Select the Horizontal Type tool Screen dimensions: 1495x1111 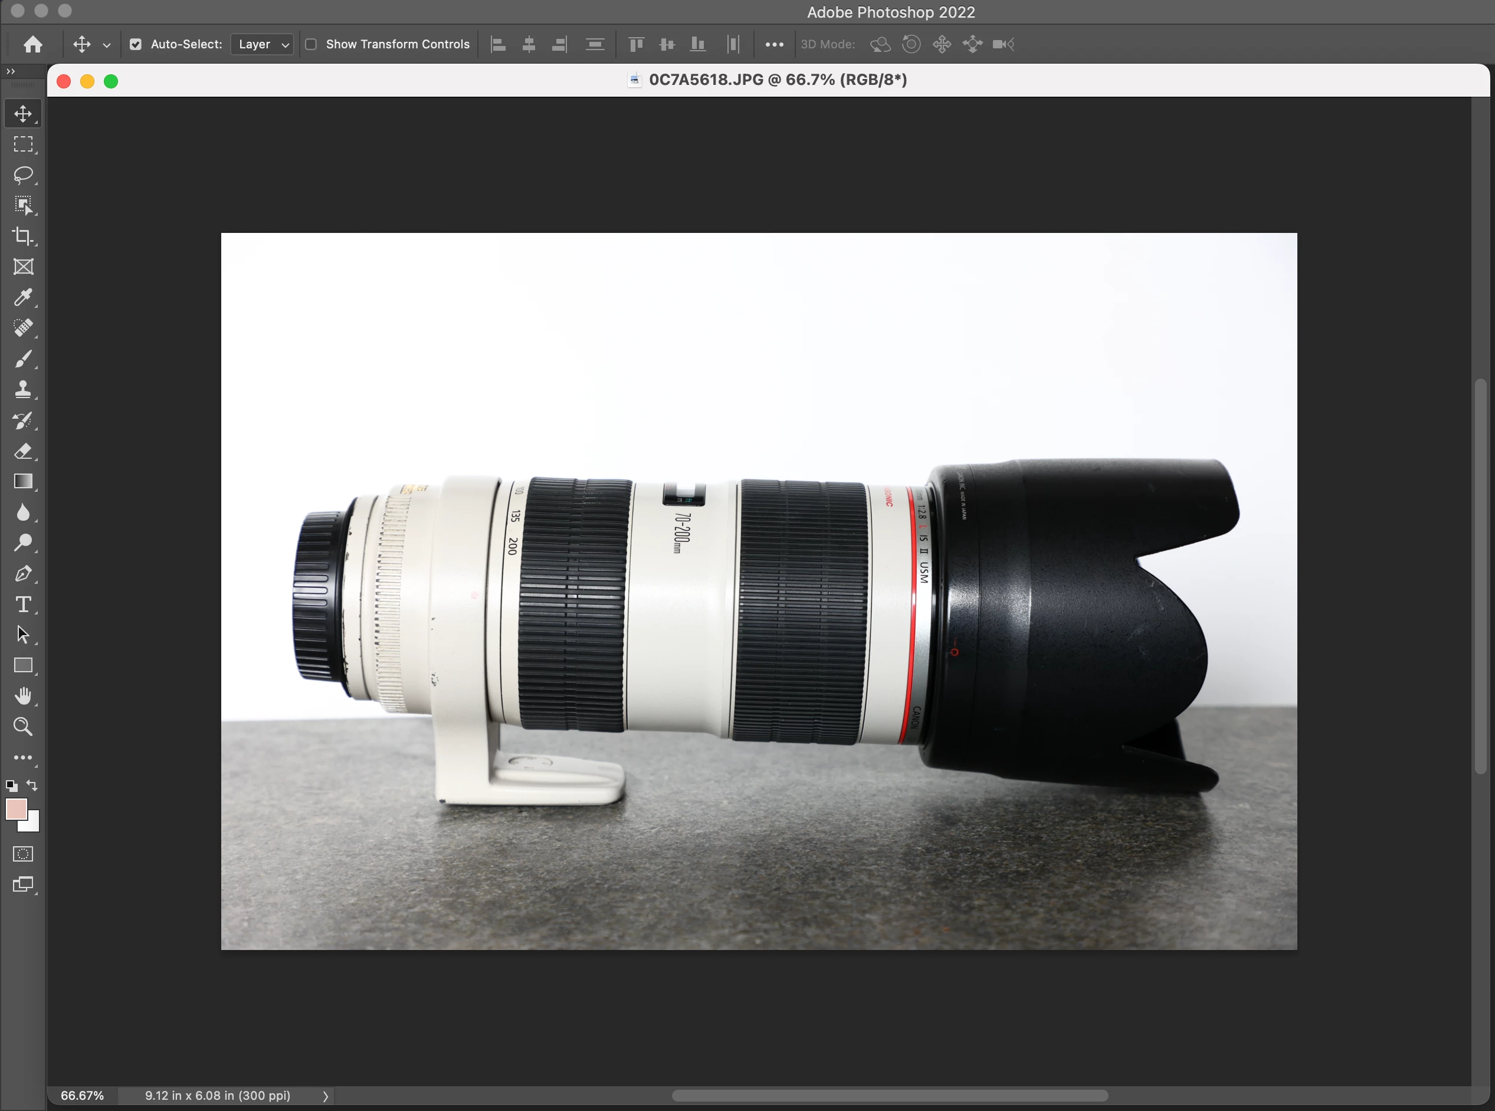(x=23, y=604)
